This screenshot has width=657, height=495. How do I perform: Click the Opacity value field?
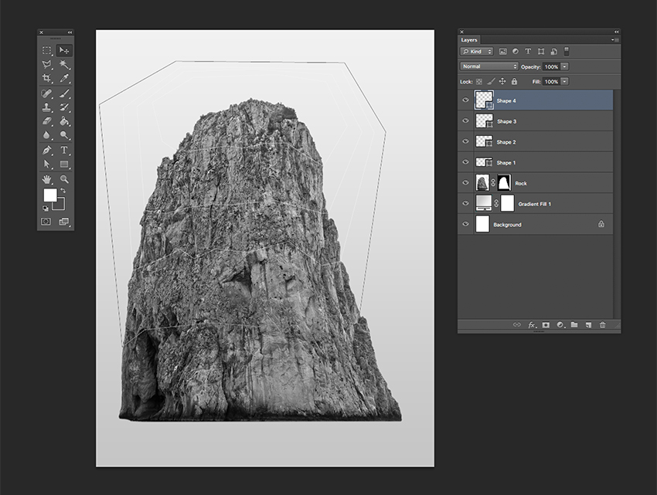pos(551,66)
